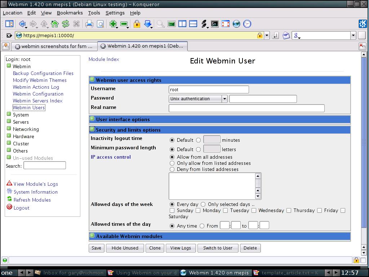Click the globe toolbar icon
Screen dimensions: 369x277
point(236,24)
